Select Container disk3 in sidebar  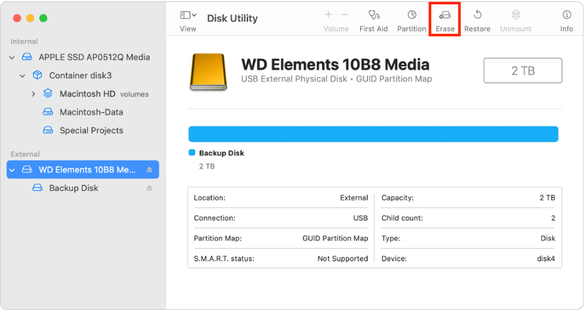click(80, 75)
